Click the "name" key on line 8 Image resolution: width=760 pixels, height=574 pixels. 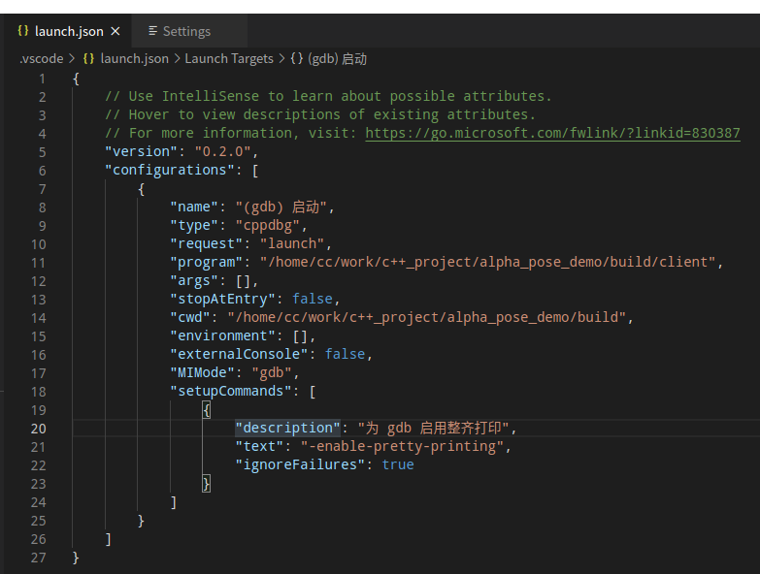click(194, 207)
